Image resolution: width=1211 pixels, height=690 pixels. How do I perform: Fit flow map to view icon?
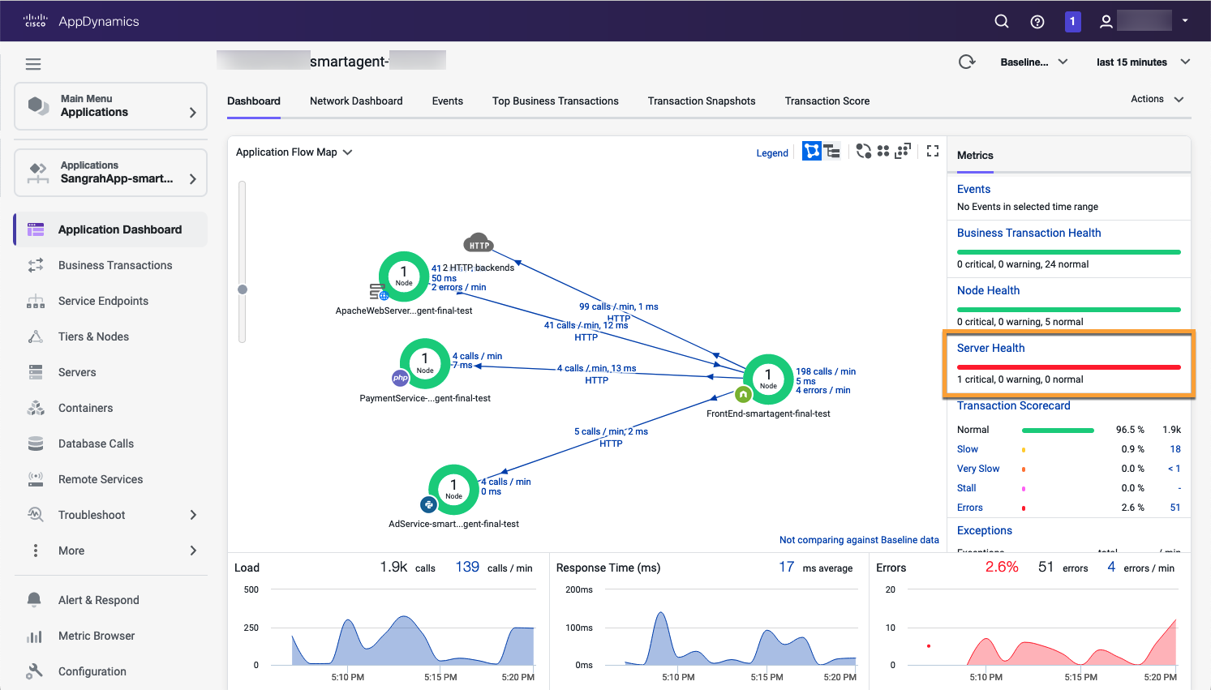point(903,151)
